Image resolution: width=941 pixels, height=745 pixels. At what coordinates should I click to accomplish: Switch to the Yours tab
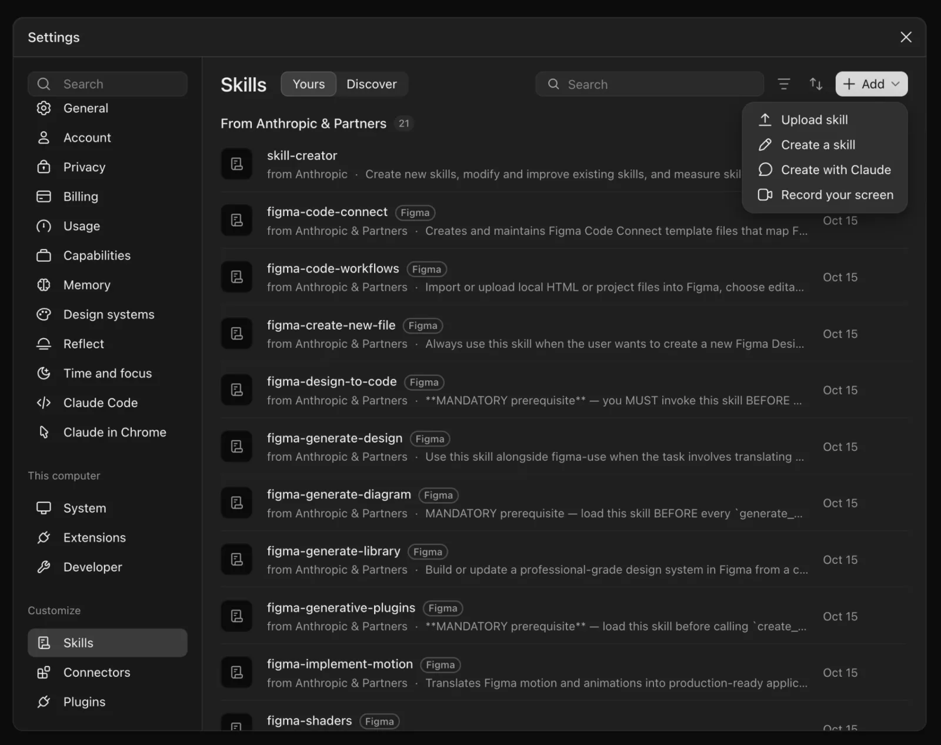[309, 84]
